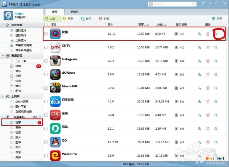Tick the 京东 row checkbox

[x=46, y=115]
